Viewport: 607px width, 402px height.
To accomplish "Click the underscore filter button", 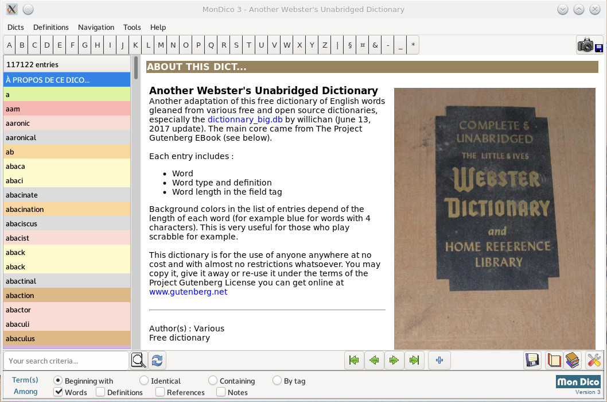I will [400, 45].
